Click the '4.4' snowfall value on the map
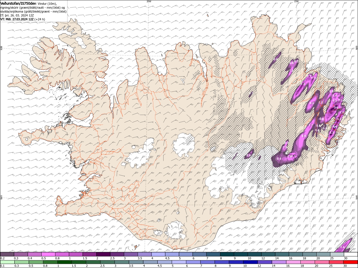Screen dimensions: 358x268 point(335,127)
